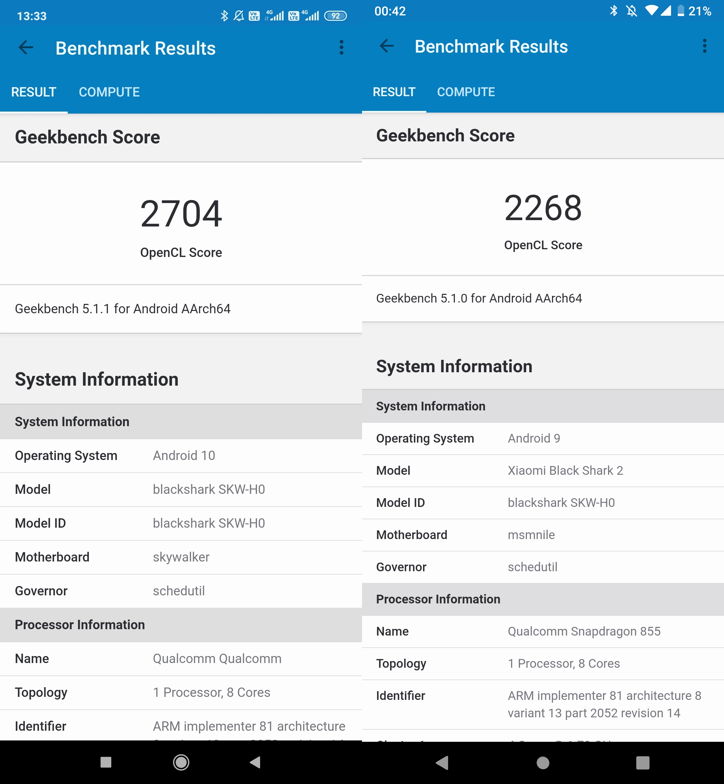The height and width of the screenshot is (784, 724).
Task: Tap back arrow in left Benchmark Results header
Action: [x=26, y=48]
